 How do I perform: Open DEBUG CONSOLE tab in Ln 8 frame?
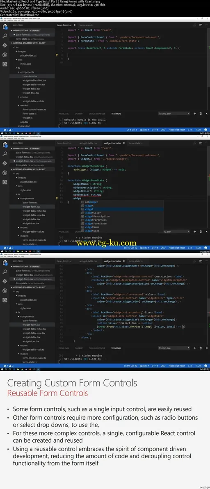pyautogui.click(x=96, y=114)
